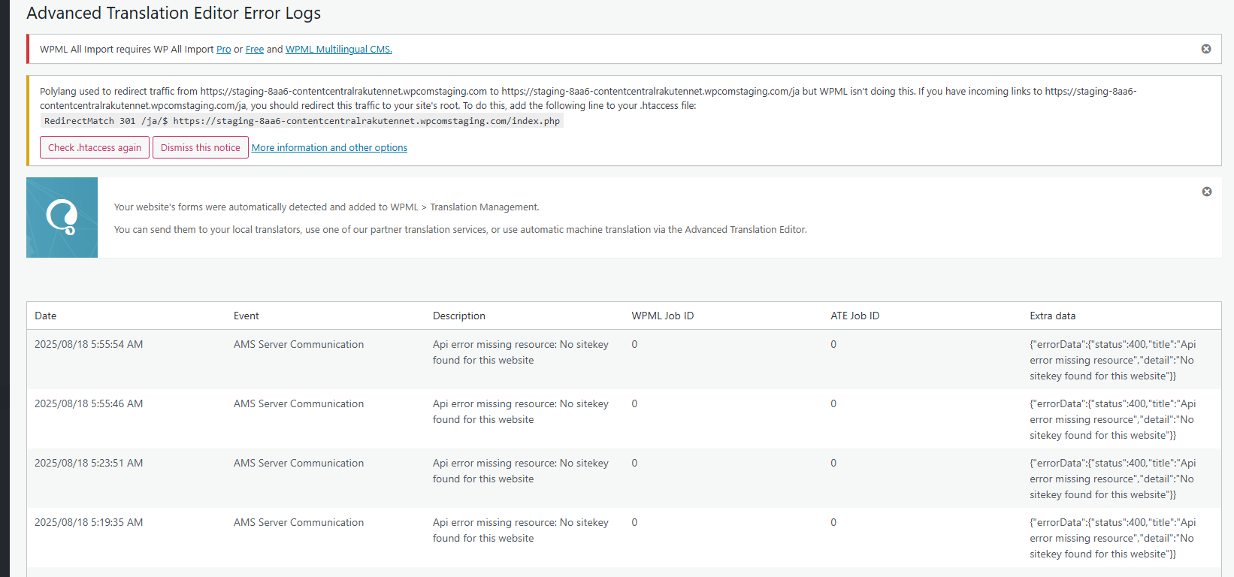Open the WP All Import Pro link
Image resolution: width=1234 pixels, height=577 pixels.
[x=223, y=50]
